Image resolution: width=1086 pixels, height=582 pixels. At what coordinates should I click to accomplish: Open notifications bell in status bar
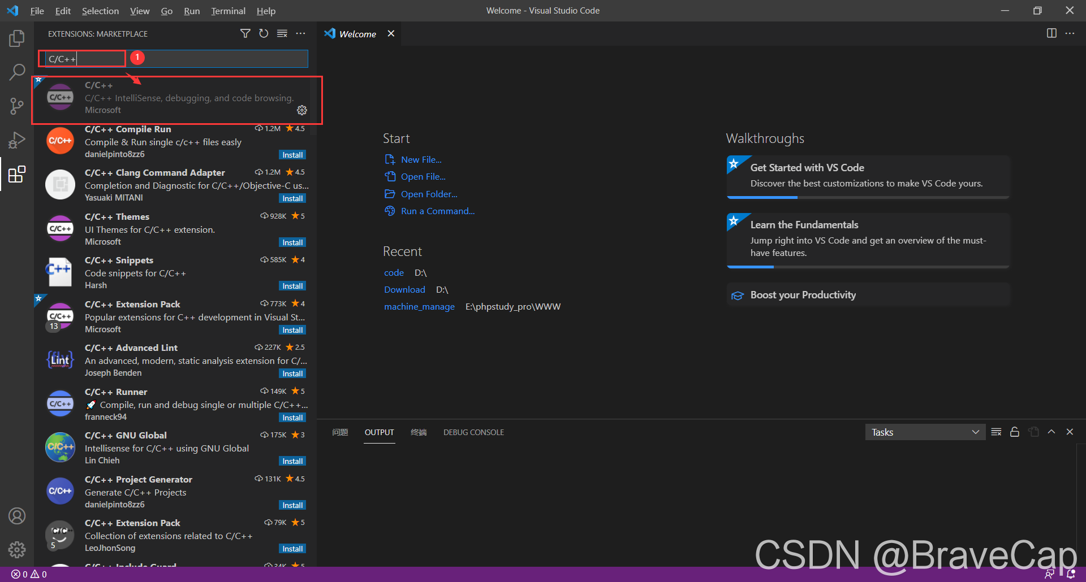[1071, 575]
